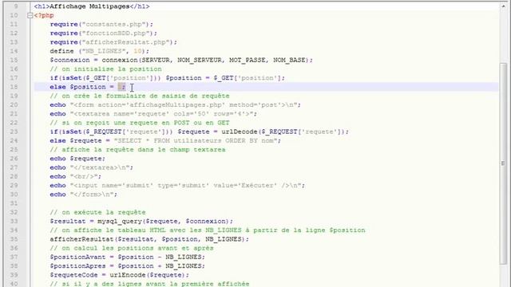Click define NB_LIGNES line

click(99, 51)
